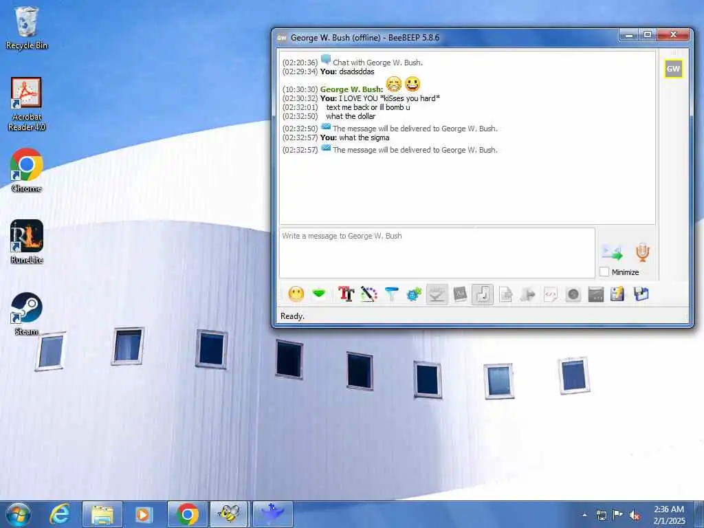Select the Steam desktop shortcut
704x528 pixels.
point(27,313)
